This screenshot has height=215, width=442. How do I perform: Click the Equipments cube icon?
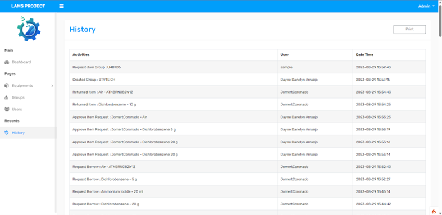pyautogui.click(x=7, y=86)
